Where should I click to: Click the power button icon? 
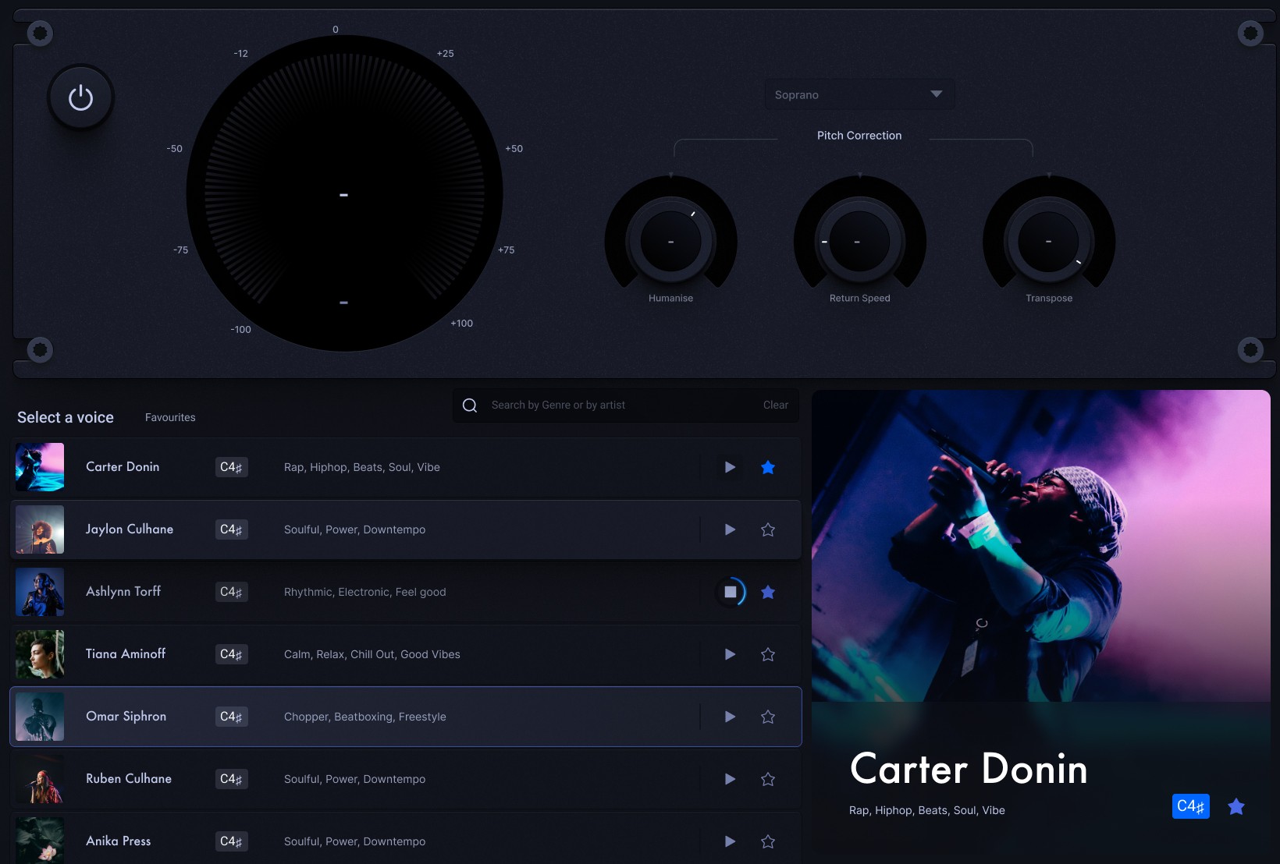(x=80, y=97)
